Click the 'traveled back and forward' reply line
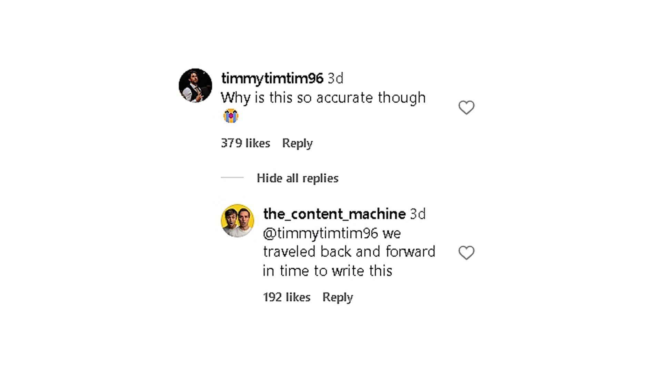Image resolution: width=662 pixels, height=372 pixels. click(349, 252)
